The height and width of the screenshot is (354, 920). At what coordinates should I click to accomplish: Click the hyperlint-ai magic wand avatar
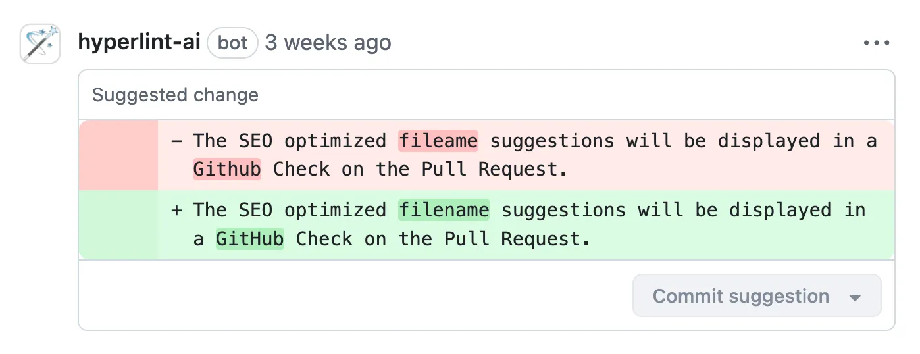tap(40, 44)
